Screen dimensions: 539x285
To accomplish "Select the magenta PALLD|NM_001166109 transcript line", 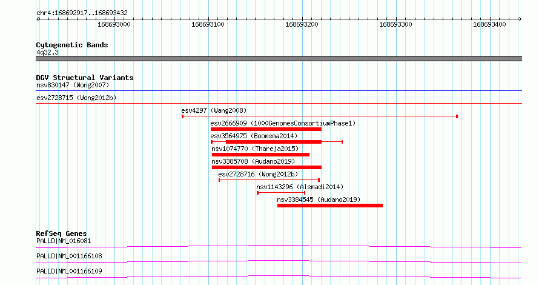I will [x=279, y=277].
